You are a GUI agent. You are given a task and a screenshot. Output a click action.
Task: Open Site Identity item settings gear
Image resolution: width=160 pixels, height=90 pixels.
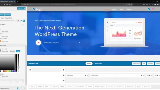tap(85, 75)
